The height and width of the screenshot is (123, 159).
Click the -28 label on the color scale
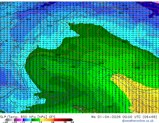(x=5, y=122)
